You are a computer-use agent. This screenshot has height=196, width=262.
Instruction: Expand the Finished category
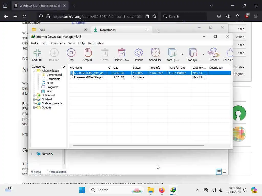click(x=34, y=99)
